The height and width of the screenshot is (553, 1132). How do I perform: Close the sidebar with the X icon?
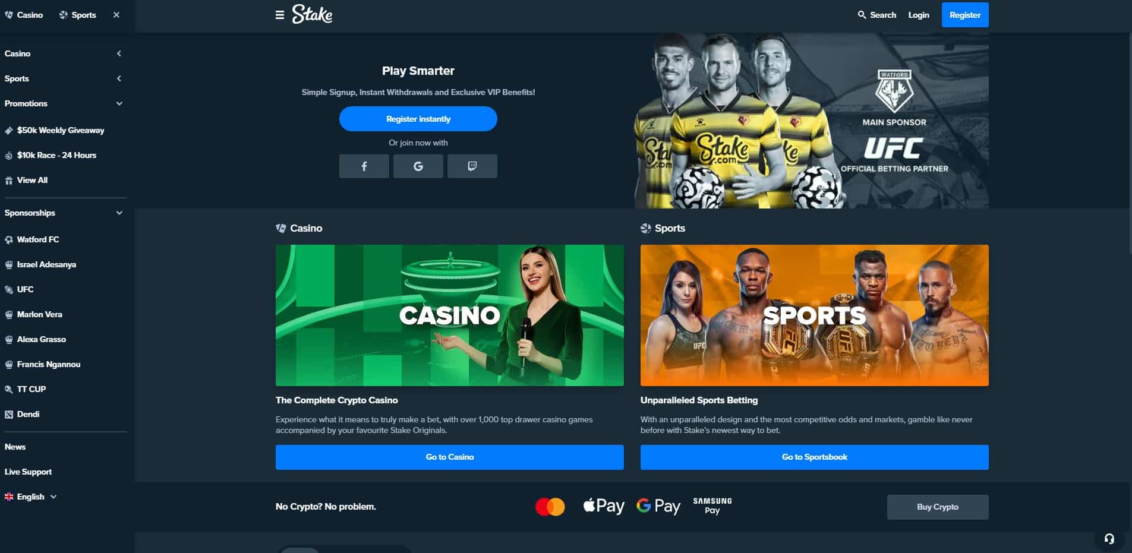point(116,15)
